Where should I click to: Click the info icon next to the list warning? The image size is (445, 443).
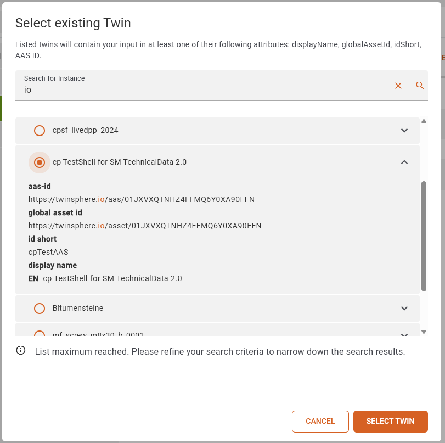point(20,351)
